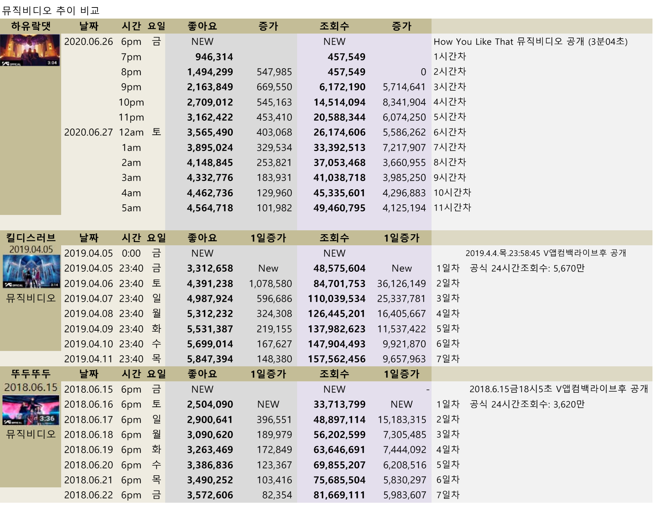The image size is (655, 507).
Task: Select views increase cell 8,341,904
Action: (x=404, y=102)
